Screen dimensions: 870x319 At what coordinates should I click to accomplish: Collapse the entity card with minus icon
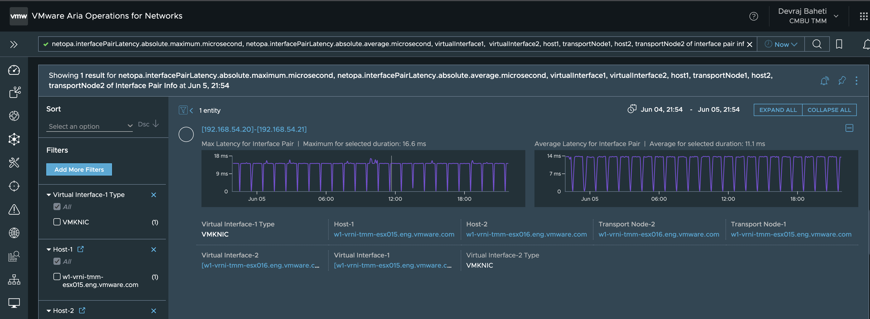pyautogui.click(x=849, y=128)
